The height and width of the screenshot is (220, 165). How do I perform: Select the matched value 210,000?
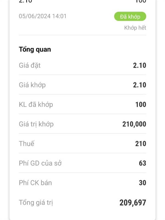coord(134,124)
